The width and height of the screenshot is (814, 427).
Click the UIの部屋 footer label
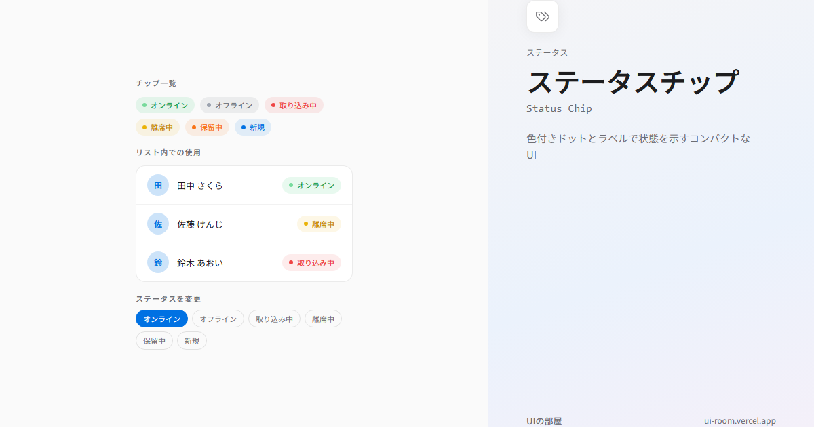544,420
